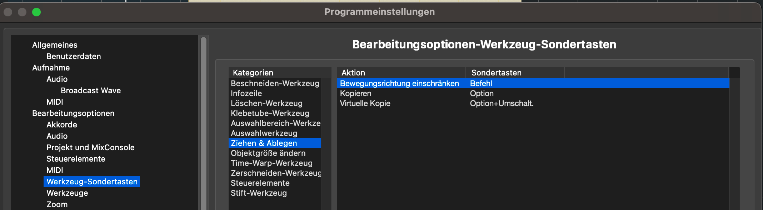The width and height of the screenshot is (763, 210).
Task: Open the Akkorde editing options
Action: point(62,125)
